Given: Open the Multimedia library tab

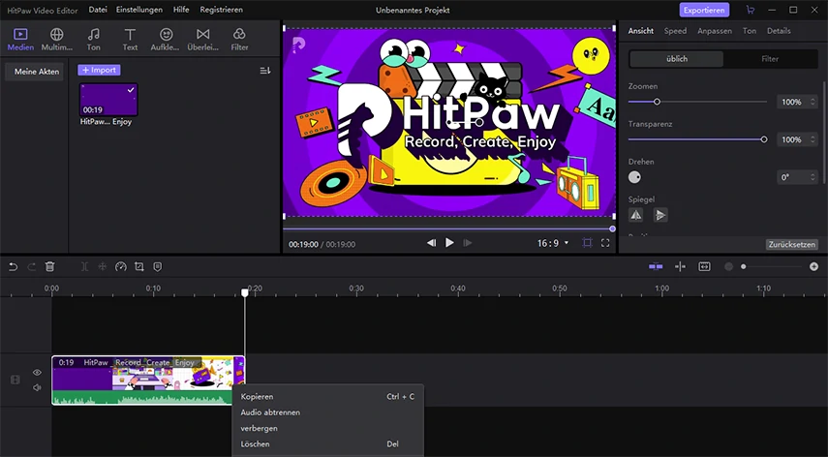Looking at the screenshot, I should [56, 40].
